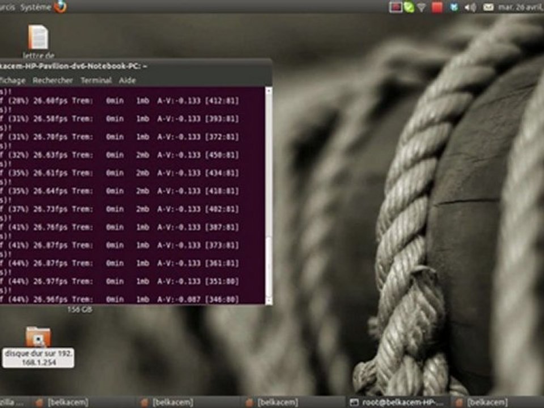Click the green checkmark tray icon

(x=409, y=7)
